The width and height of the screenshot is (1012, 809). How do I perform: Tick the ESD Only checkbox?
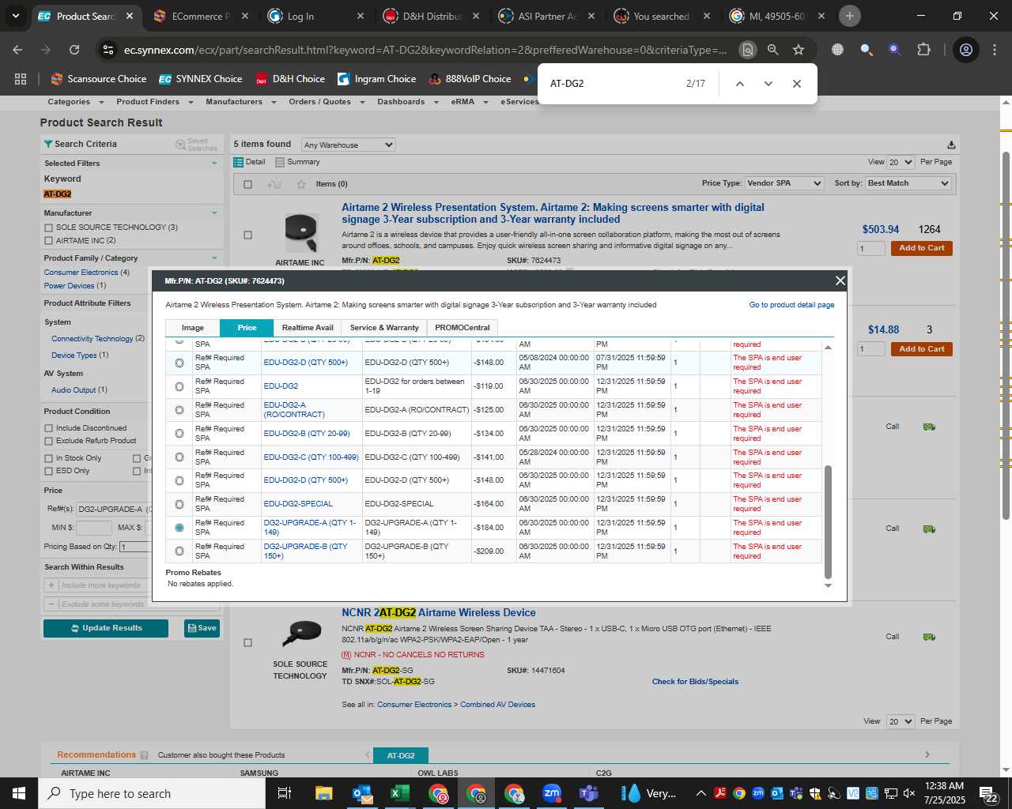click(49, 471)
